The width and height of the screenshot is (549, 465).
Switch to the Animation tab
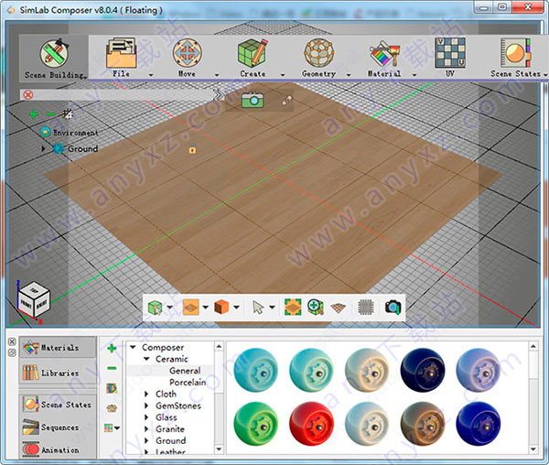58,449
